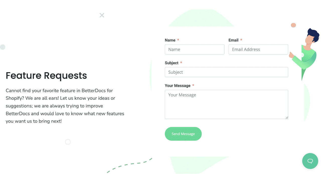This screenshot has height=180, width=321.
Task: Click the Feature Requests heading
Action: tap(46, 75)
